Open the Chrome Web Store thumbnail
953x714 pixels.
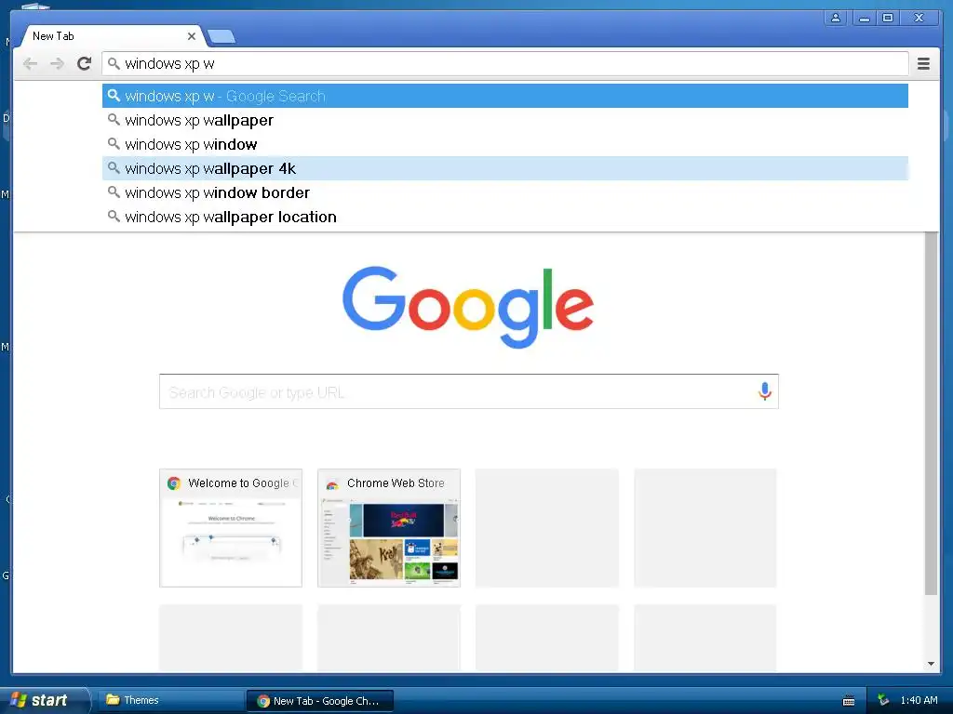point(389,528)
